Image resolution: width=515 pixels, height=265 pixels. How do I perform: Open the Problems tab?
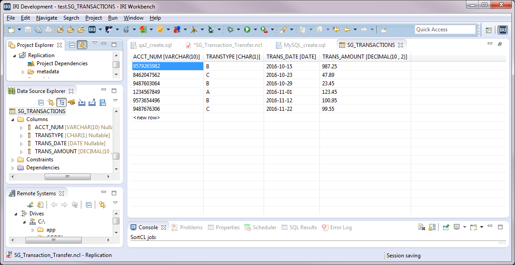pyautogui.click(x=187, y=227)
